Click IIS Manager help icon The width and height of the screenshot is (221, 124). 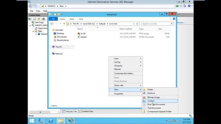[x=189, y=6]
